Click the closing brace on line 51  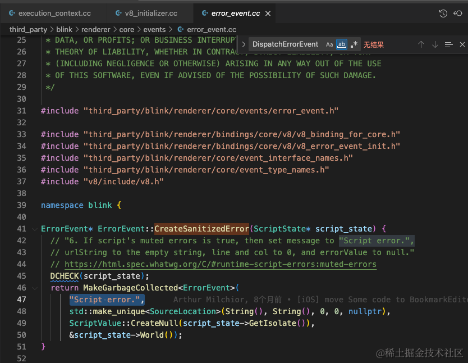pos(43,347)
